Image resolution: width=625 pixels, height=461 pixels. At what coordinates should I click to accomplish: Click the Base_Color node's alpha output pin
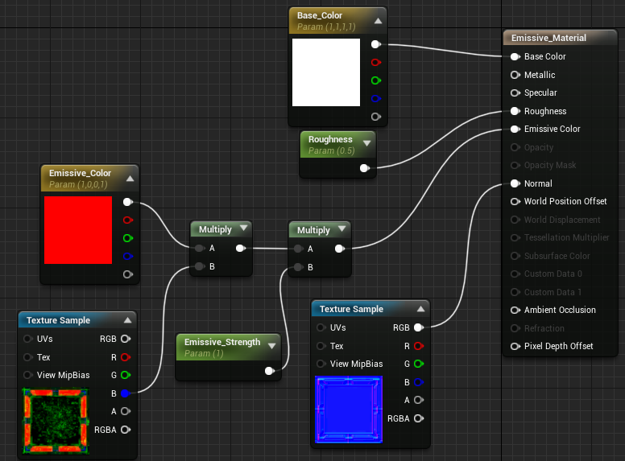[x=376, y=117]
